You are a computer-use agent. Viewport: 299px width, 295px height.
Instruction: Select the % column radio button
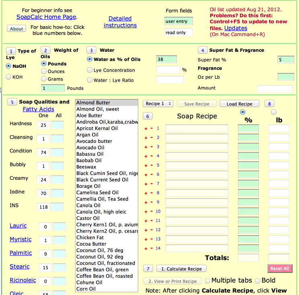pyautogui.click(x=243, y=112)
